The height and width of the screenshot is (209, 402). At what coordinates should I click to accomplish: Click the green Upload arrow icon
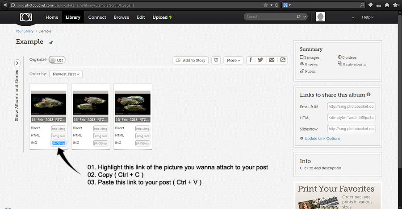(x=171, y=17)
